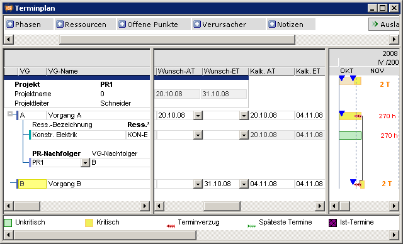Select the VG-Name column header
This screenshot has width=403, height=244.
[x=98, y=71]
